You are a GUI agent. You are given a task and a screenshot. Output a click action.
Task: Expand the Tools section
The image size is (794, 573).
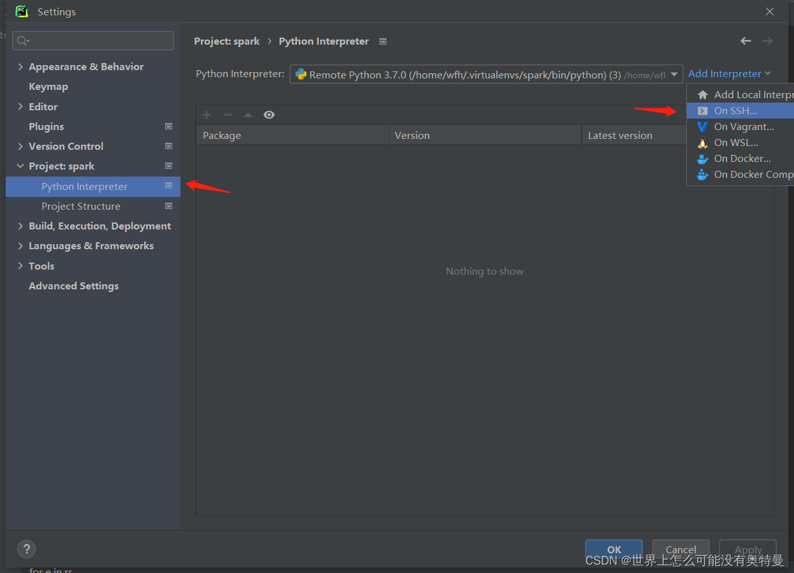pyautogui.click(x=20, y=266)
